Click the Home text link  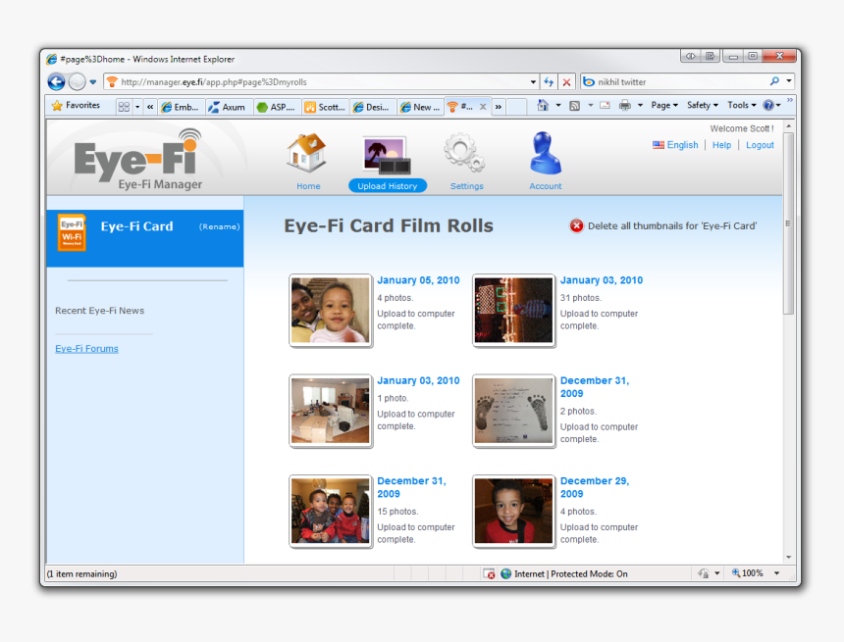308,186
